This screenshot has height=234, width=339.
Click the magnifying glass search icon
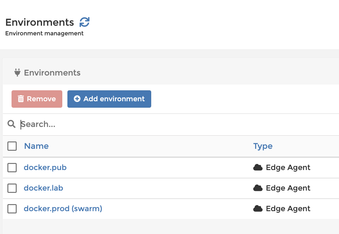12,124
